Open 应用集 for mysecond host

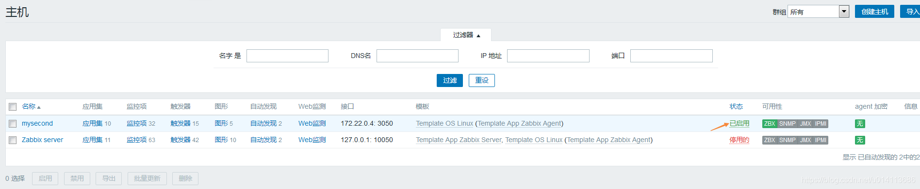[92, 123]
